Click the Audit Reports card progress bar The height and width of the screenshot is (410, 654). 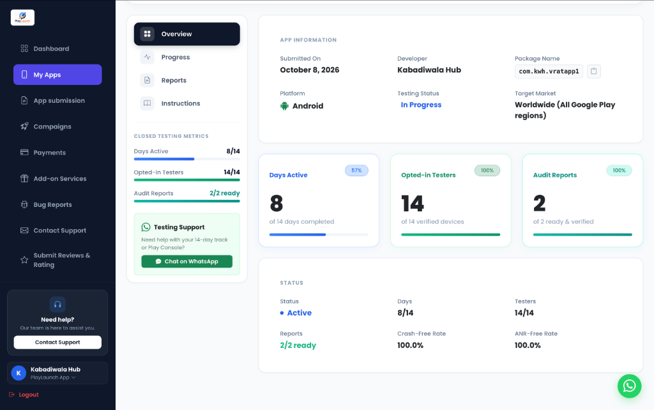(x=582, y=234)
